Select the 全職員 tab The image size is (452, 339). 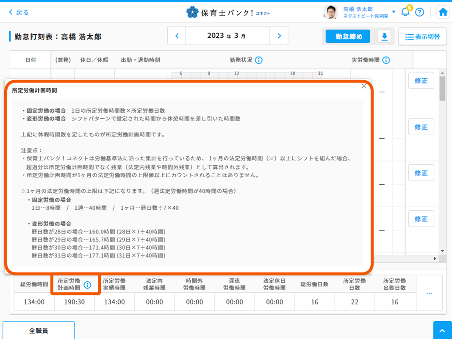pyautogui.click(x=39, y=330)
